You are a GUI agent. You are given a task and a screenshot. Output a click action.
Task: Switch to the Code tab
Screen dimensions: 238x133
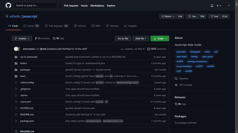pyautogui.click(x=13, y=26)
